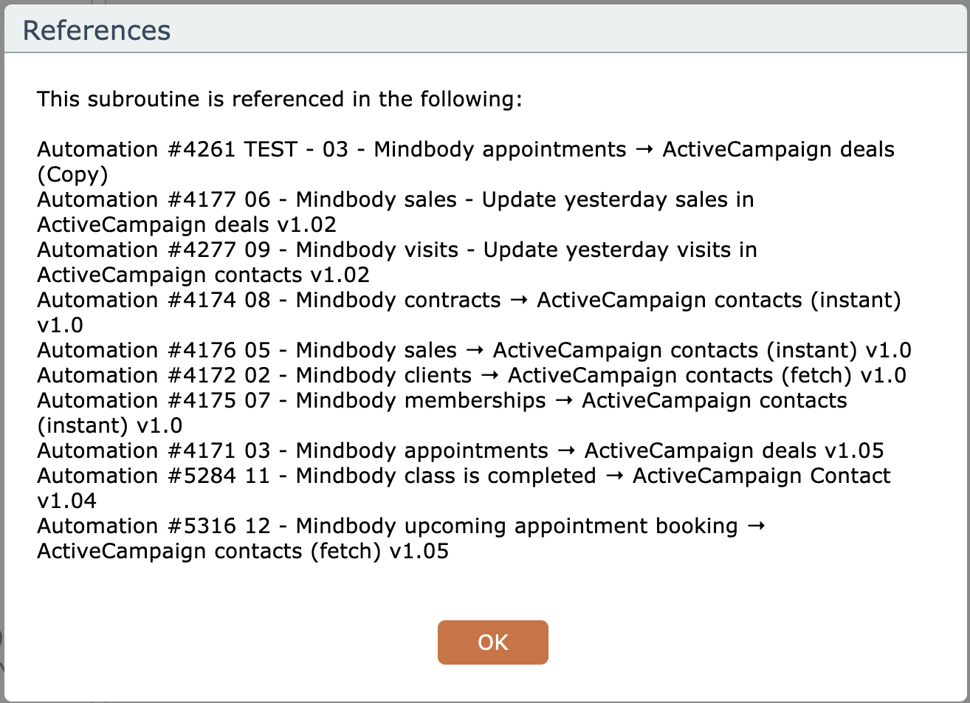The width and height of the screenshot is (970, 703).
Task: Select Automation #4174 Mindbody contracts entry
Action: pyautogui.click(x=469, y=301)
